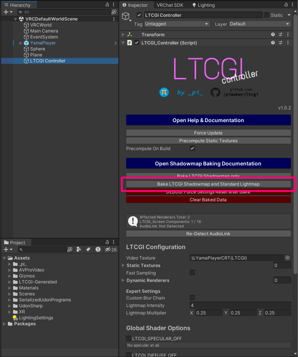Screen dimensions: 298x357
Task: Select VRCWorld object in Hierarchy
Action: click(41, 25)
